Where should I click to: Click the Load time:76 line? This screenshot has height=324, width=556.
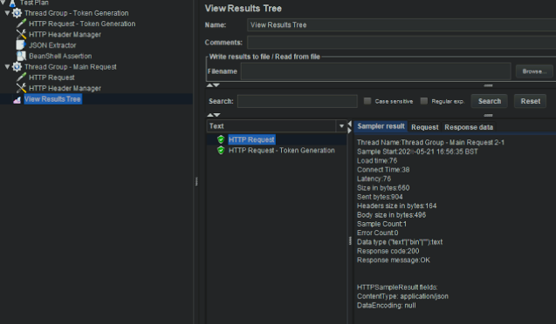377,160
